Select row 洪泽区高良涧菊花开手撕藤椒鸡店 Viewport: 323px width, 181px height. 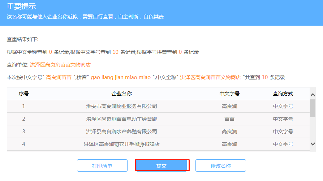pyautogui.click(x=122, y=144)
